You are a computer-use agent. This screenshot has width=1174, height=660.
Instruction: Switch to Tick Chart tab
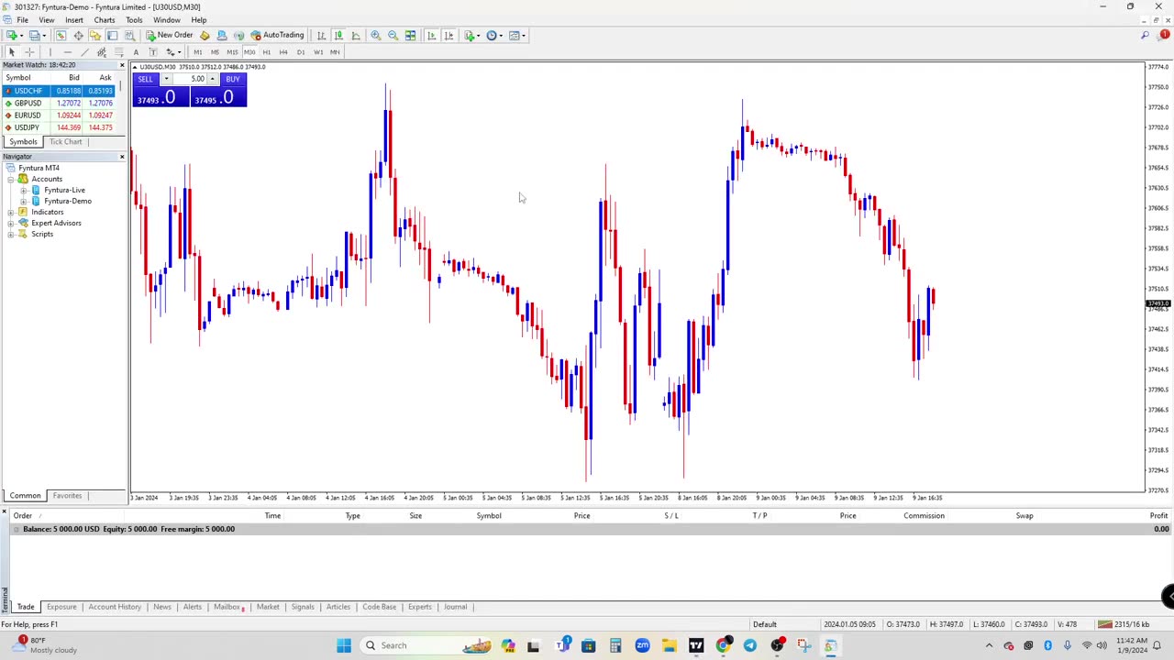tap(66, 141)
